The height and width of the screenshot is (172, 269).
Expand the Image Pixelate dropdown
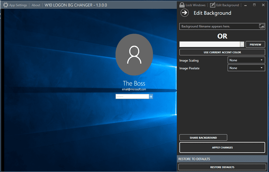[246, 68]
